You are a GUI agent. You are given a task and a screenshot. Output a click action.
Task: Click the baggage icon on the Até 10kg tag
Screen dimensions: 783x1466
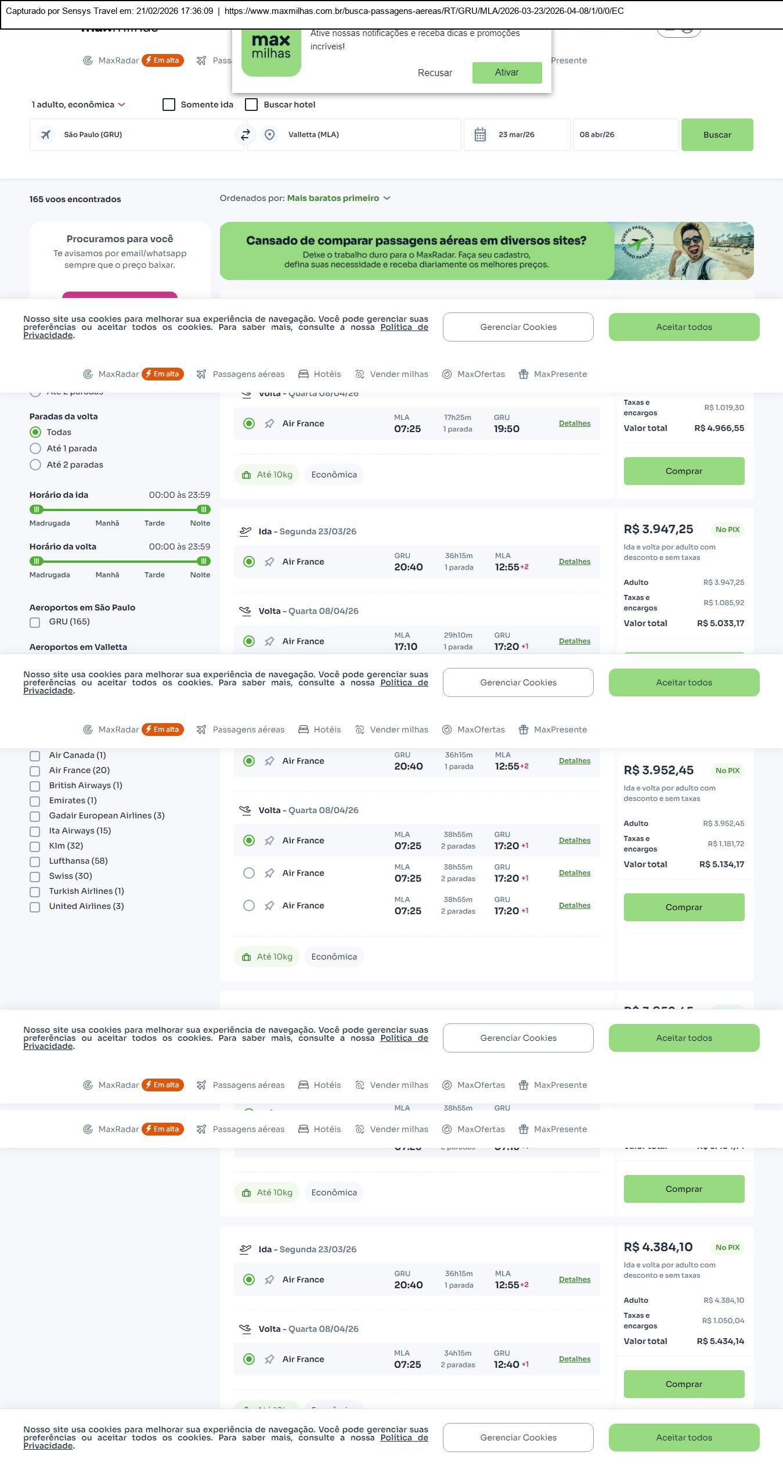click(246, 475)
